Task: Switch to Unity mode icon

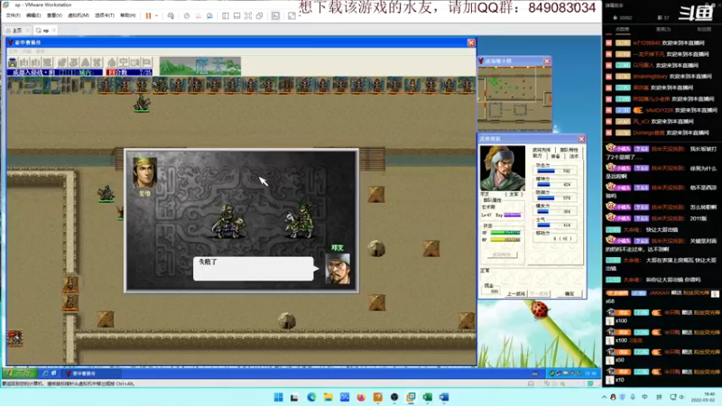Action: (x=260, y=15)
